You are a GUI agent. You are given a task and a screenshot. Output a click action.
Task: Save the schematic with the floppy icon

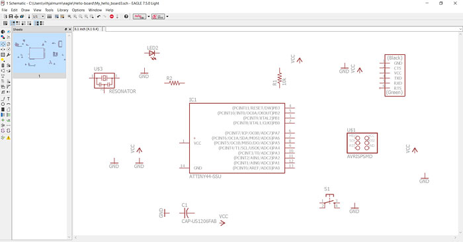pos(11,17)
